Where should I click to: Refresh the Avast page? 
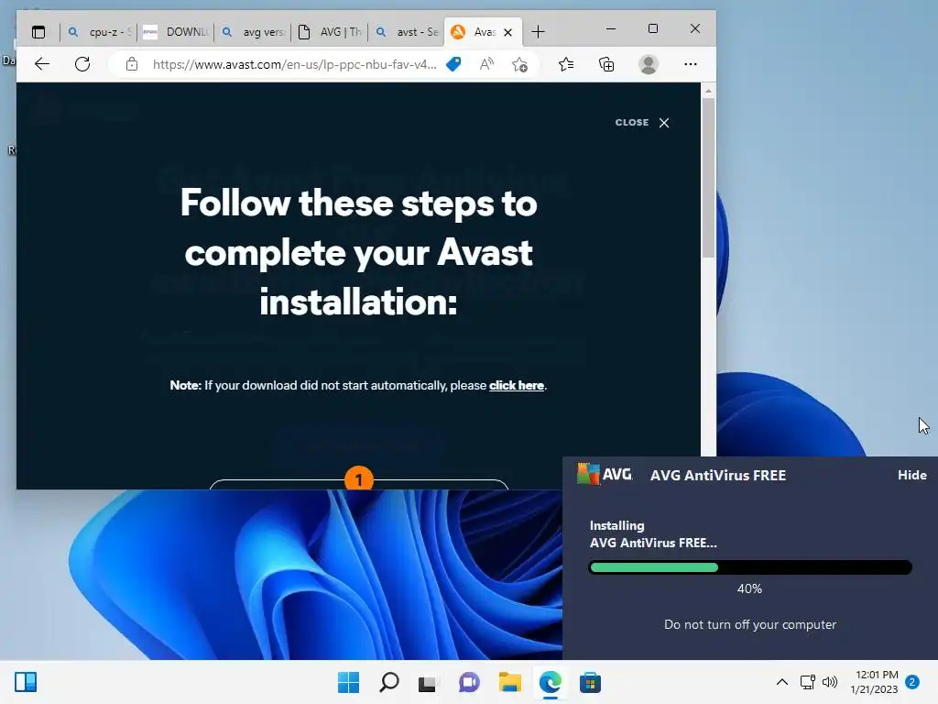(82, 64)
